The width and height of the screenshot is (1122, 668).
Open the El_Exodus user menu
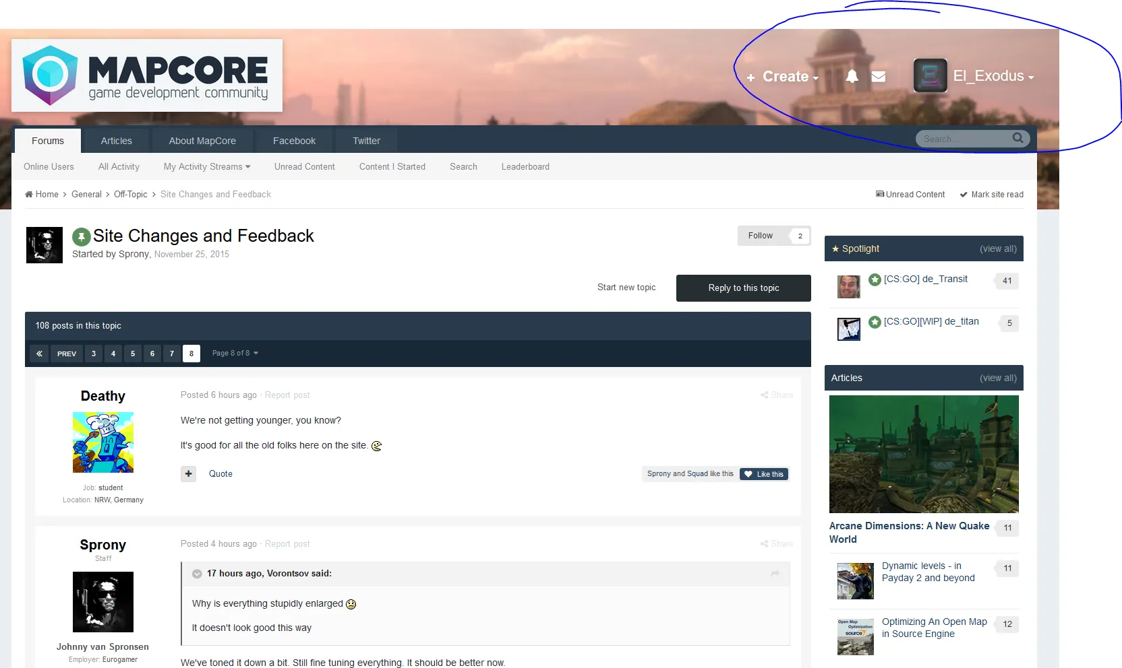974,76
